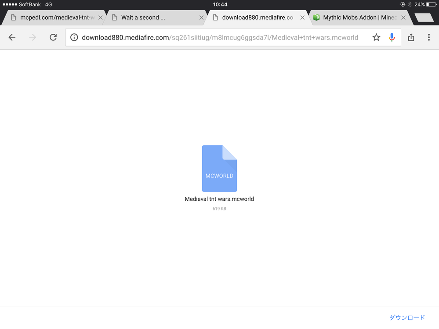Reload the current page
439x329 pixels.
53,37
